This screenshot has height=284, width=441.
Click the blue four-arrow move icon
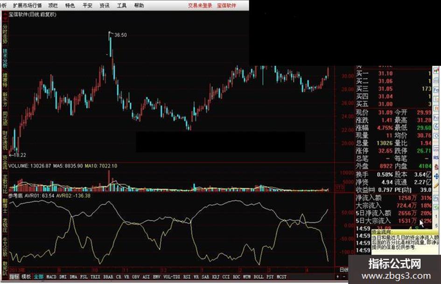436,176
